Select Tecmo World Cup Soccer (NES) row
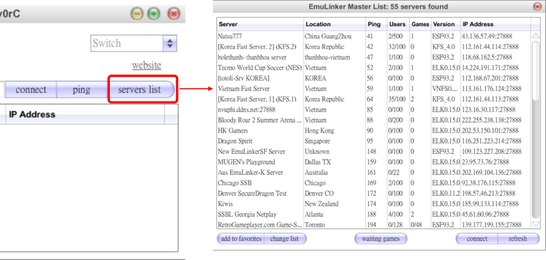This screenshot has height=260, width=546. point(373,67)
